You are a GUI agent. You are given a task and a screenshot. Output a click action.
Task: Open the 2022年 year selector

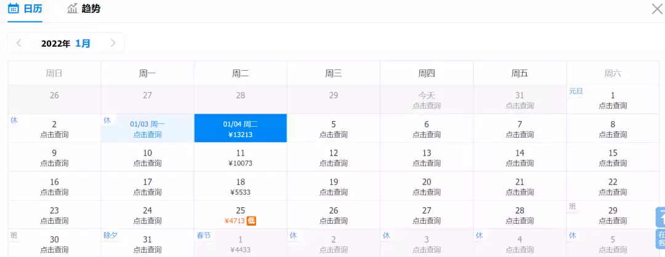(56, 43)
